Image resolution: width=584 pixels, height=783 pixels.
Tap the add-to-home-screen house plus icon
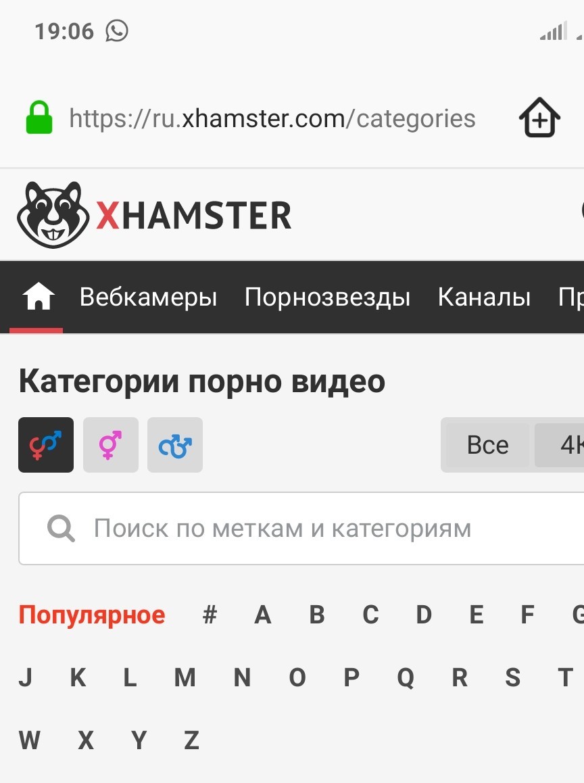pos(539,118)
